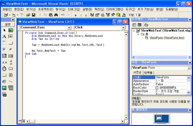Undo the last edit via toolbar
Image resolution: width=193 pixels, height=126 pixels.
click(63, 15)
